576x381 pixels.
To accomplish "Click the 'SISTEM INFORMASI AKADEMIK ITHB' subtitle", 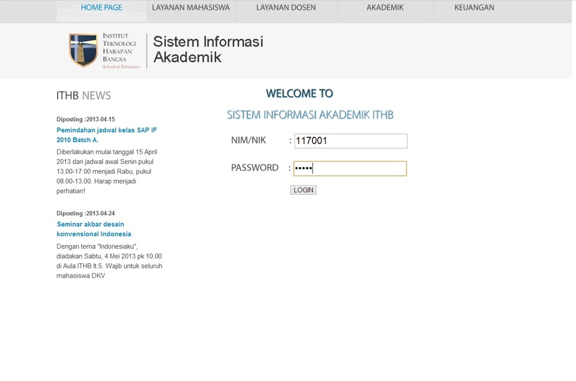I will [x=311, y=115].
